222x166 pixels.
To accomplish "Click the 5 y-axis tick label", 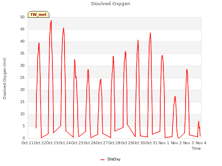I will (24, 126).
